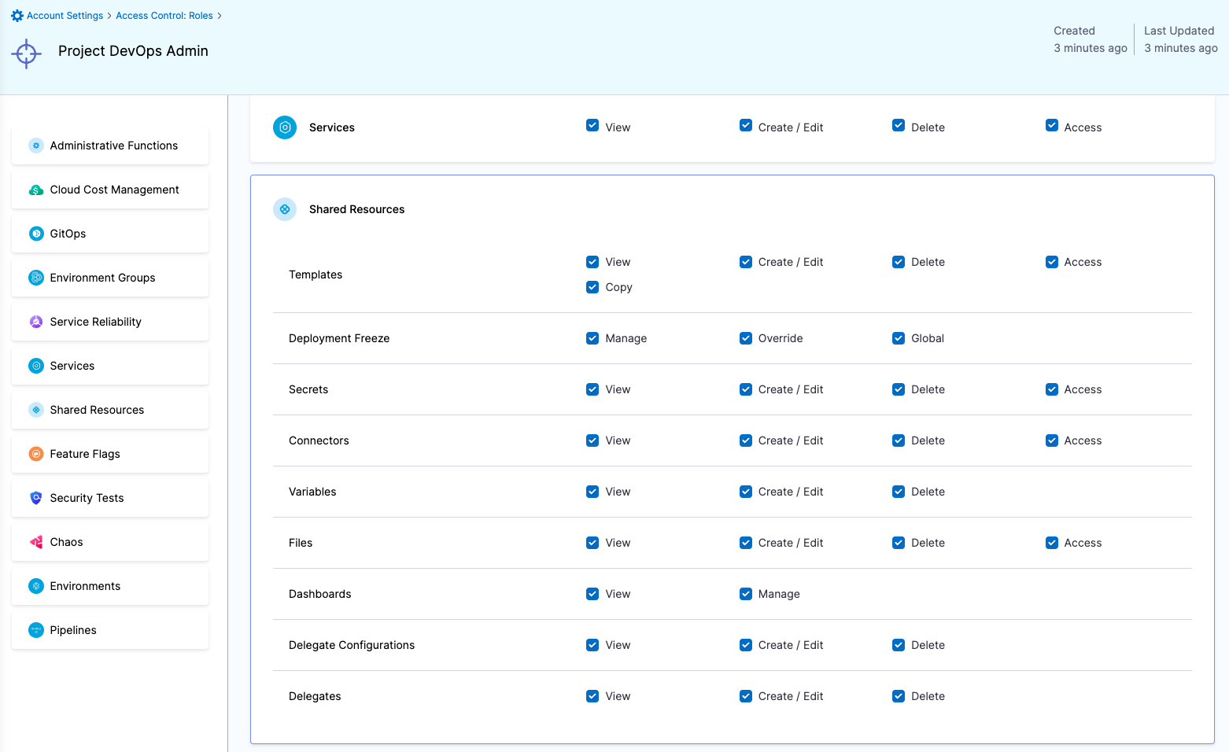Select the GitOps module icon in sidebar
Screen dimensions: 1229x752
point(35,234)
